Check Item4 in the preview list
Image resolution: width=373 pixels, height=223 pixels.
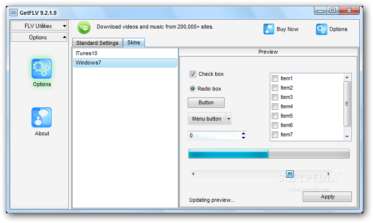pos(275,106)
